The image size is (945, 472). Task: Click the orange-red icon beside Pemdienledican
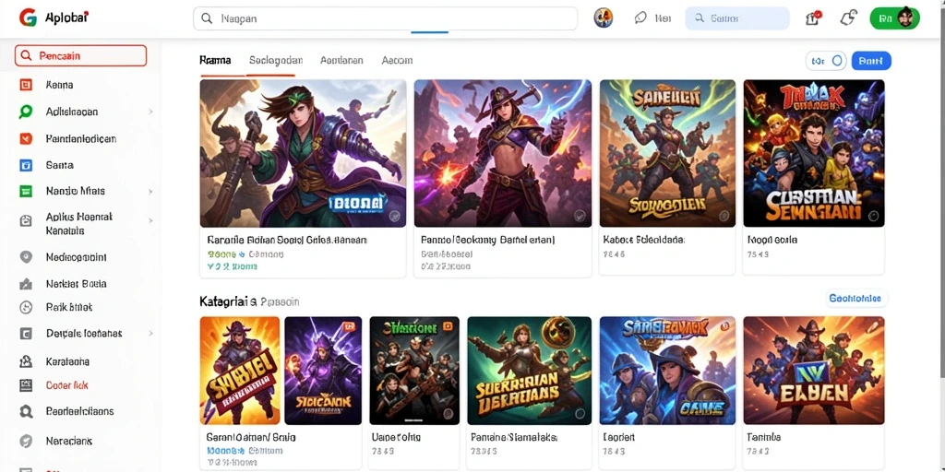(26, 138)
